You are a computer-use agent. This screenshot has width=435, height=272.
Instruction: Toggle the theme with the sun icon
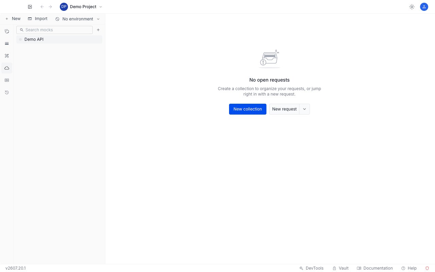[x=412, y=7]
